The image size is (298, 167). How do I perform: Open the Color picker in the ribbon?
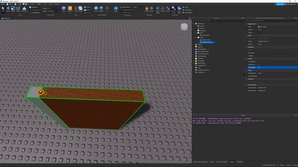[76, 9]
